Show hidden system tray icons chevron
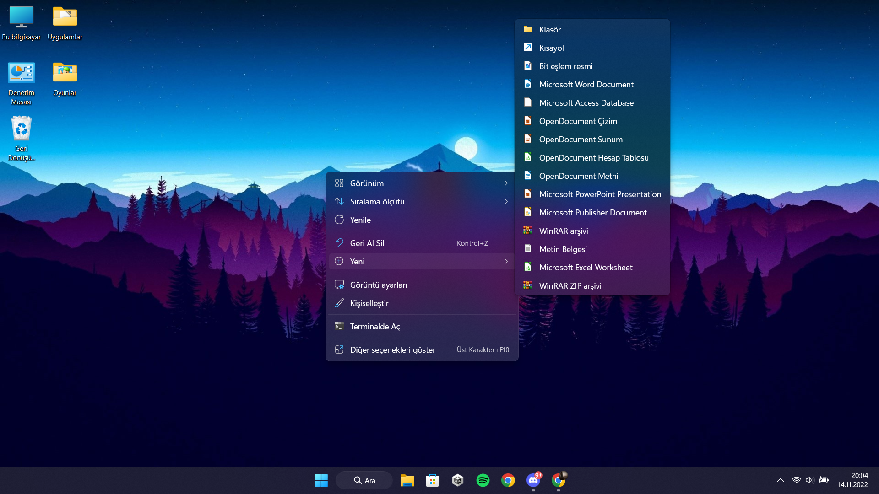This screenshot has height=494, width=879. [x=781, y=480]
